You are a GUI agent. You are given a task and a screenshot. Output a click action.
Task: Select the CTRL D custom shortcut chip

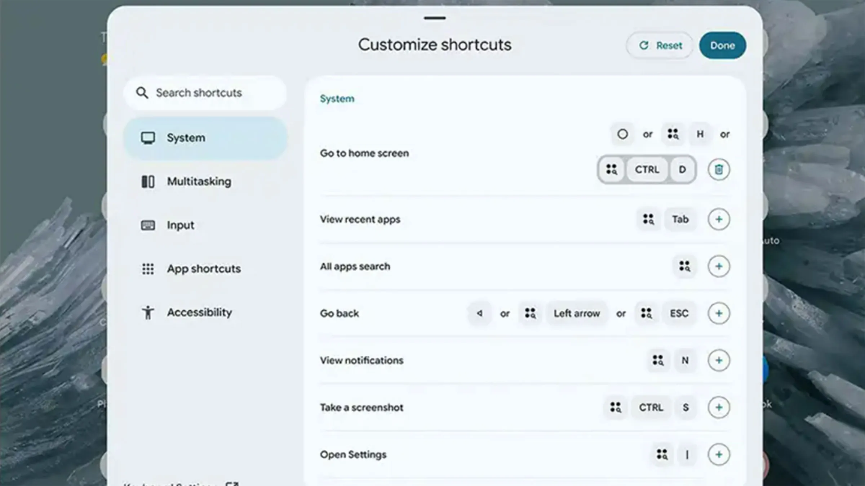(647, 170)
